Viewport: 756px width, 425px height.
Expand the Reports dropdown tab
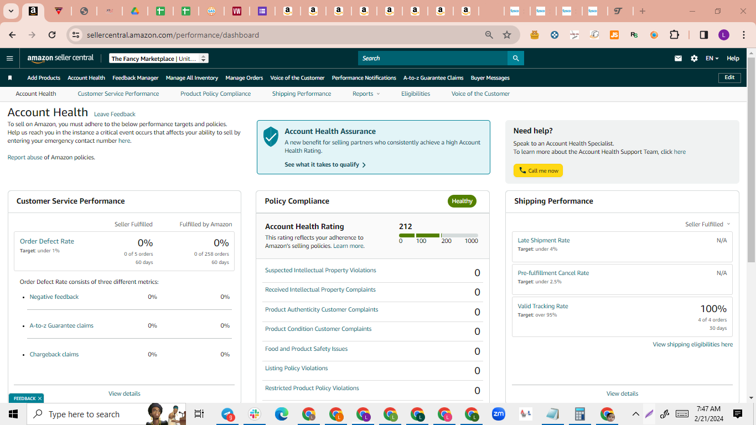tap(366, 94)
